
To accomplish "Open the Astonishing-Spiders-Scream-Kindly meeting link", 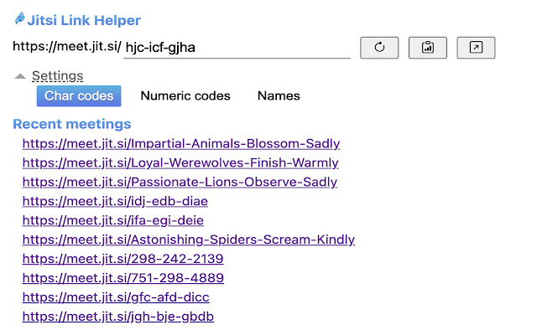I will click(189, 240).
